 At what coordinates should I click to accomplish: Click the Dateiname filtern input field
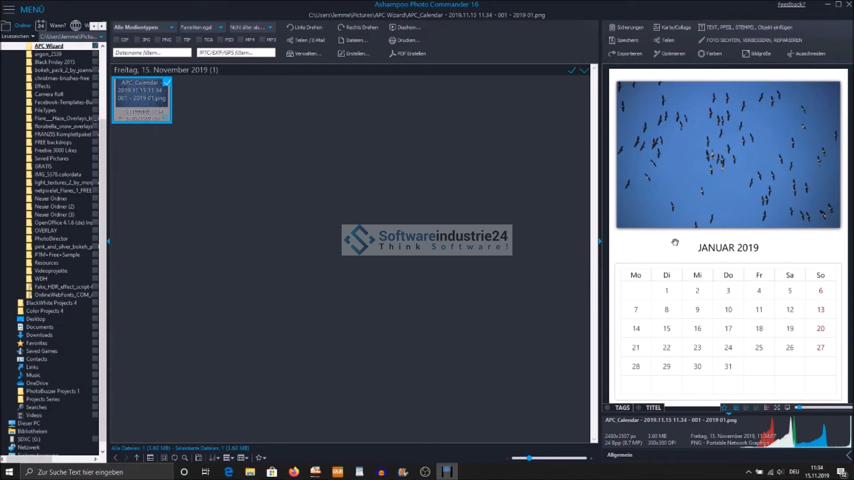[x=152, y=52]
